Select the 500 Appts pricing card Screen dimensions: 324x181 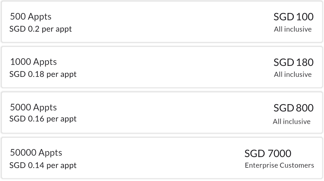coord(162,22)
